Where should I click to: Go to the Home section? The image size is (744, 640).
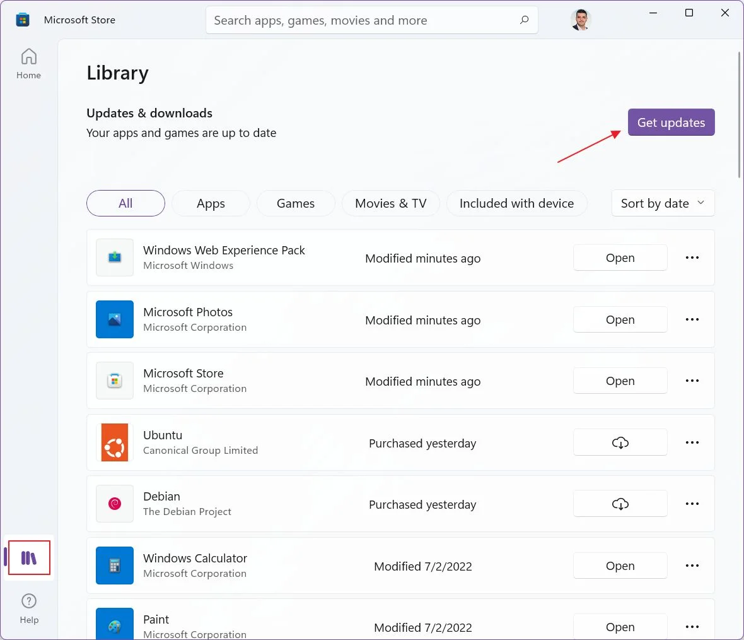tap(28, 64)
